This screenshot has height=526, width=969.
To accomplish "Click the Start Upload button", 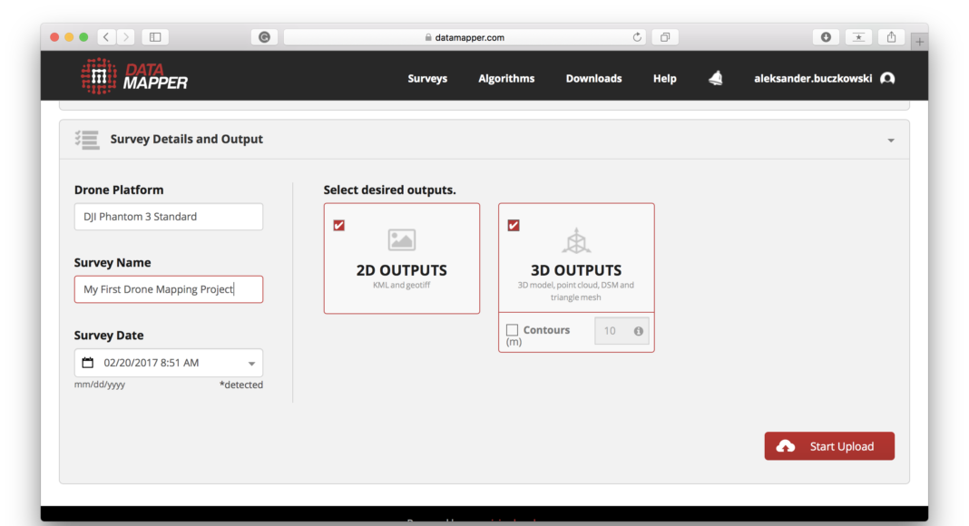I will tap(829, 446).
